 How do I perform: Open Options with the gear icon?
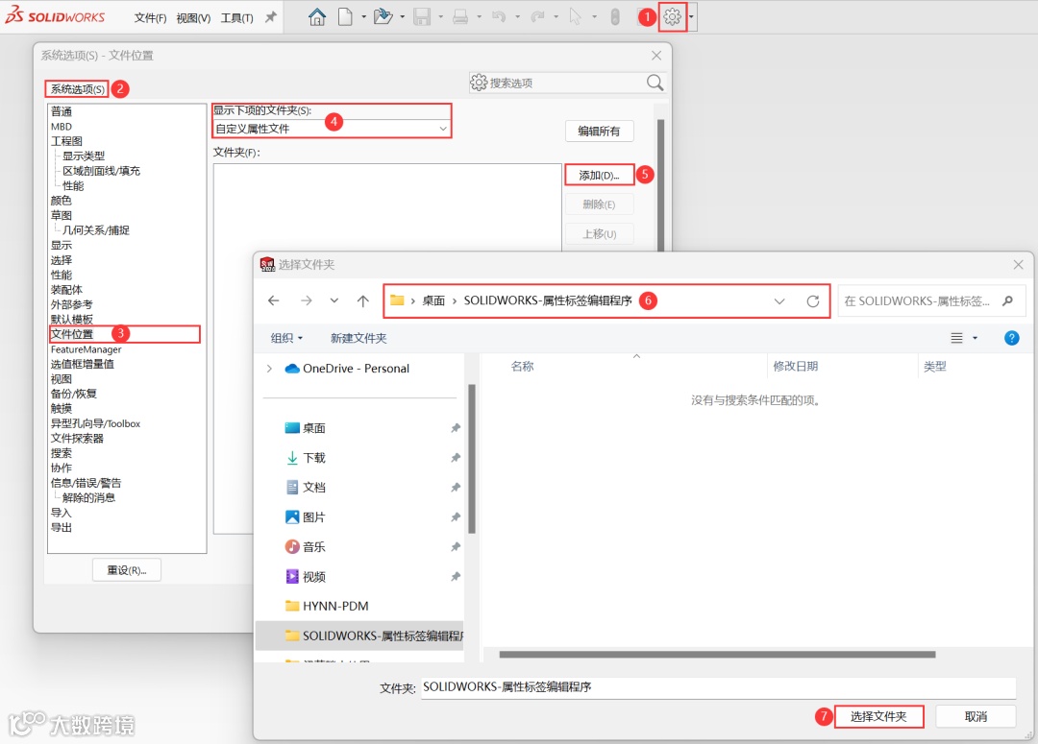coord(672,17)
